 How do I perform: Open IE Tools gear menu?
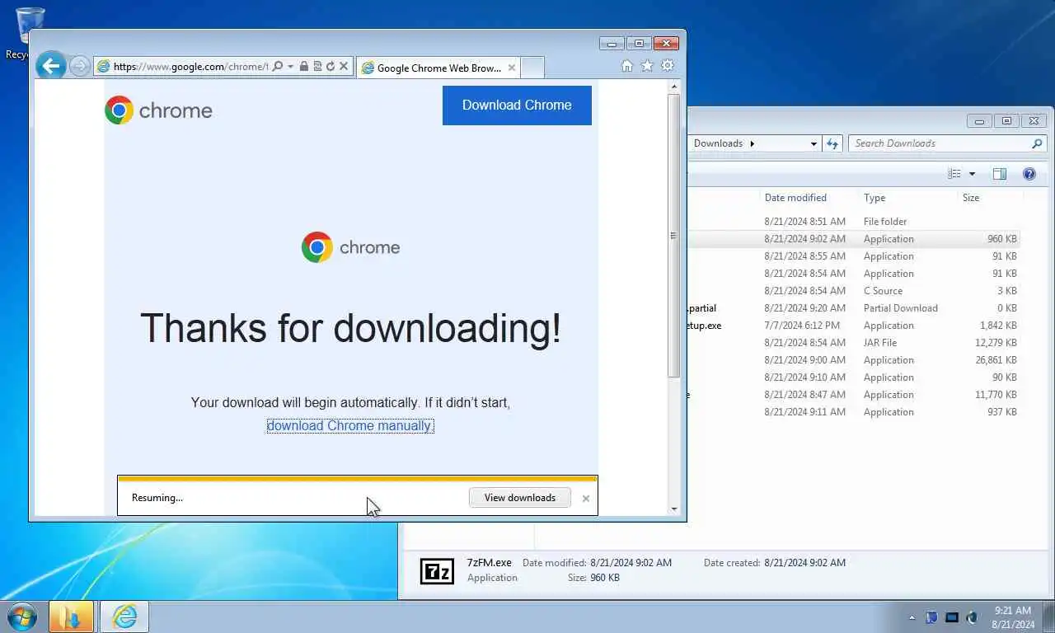point(668,66)
